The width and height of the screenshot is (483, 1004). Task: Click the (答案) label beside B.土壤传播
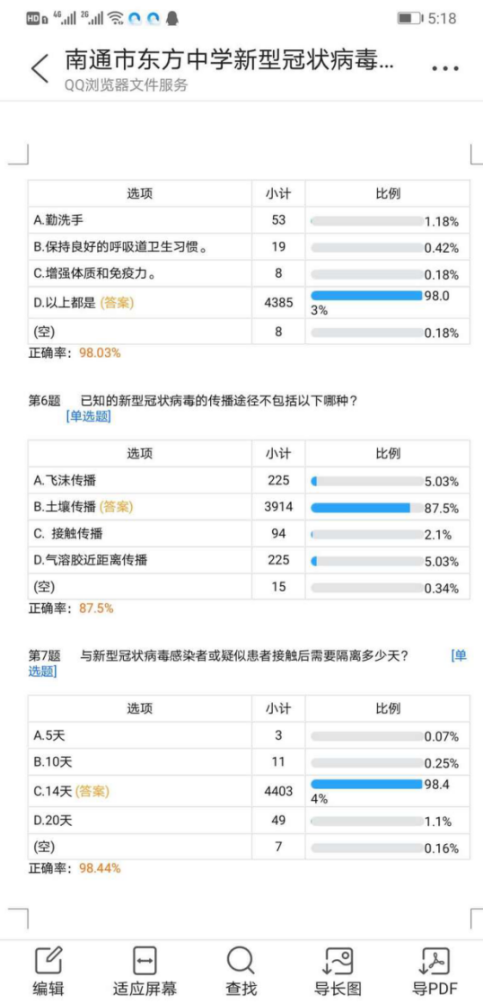point(116,506)
